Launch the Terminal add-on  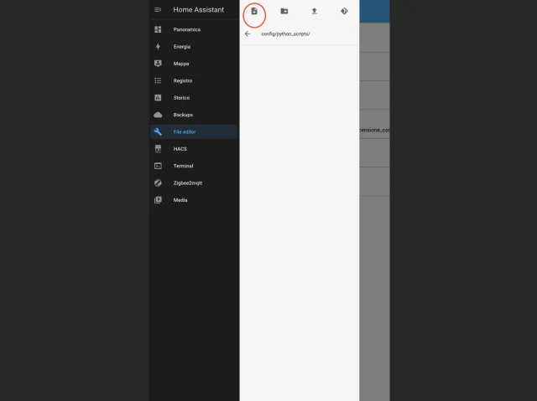coord(183,166)
